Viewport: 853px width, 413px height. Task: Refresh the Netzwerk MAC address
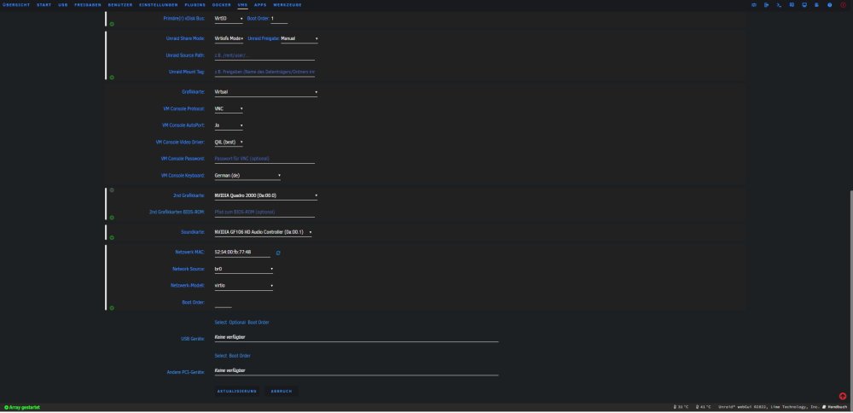point(278,253)
